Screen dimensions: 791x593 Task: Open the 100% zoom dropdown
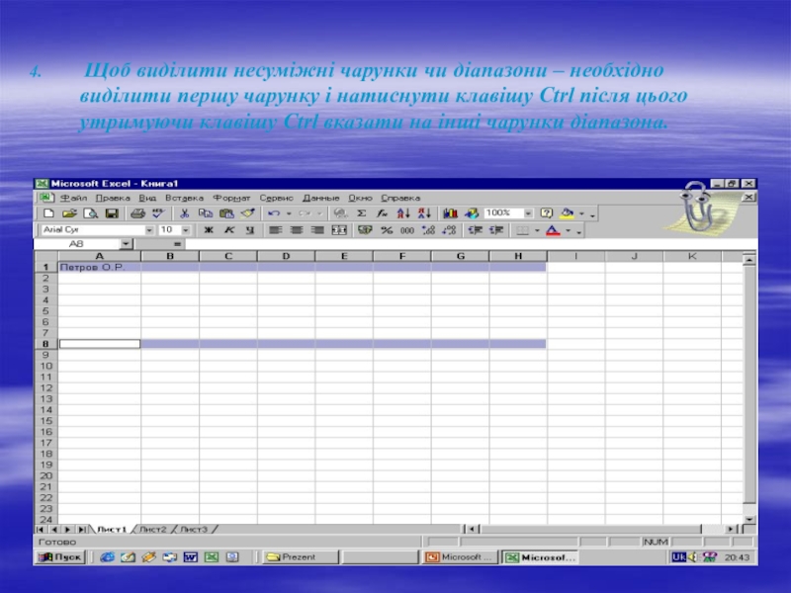pos(528,213)
